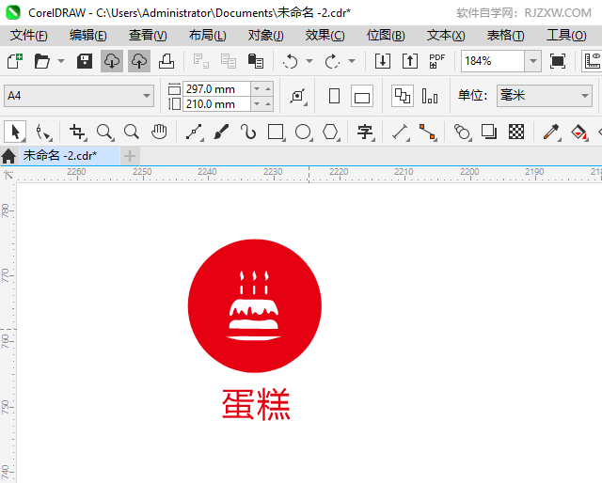This screenshot has height=483, width=602.
Task: Publish to PDF icon
Action: coord(436,61)
